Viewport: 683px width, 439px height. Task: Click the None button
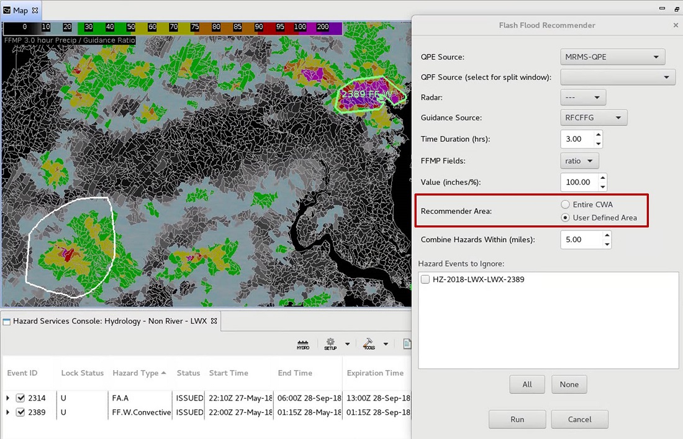569,384
